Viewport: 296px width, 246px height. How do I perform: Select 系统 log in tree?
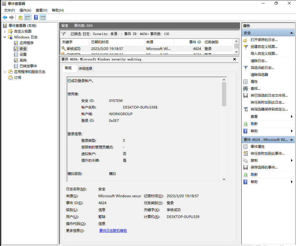tap(23, 60)
